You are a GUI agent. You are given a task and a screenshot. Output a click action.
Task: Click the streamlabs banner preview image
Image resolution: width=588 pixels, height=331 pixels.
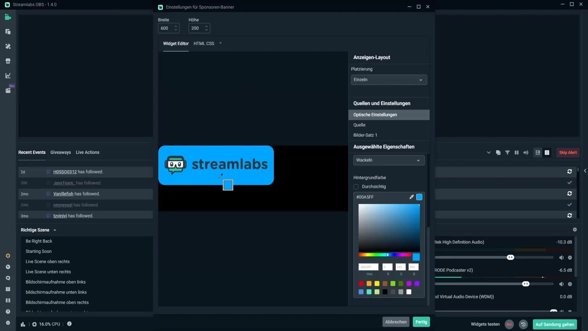pos(216,165)
